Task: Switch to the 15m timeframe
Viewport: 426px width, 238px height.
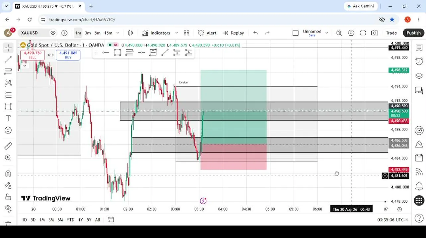Action: 108,33
